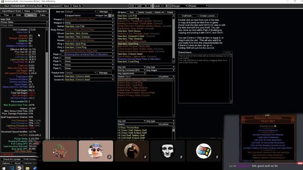Viewport: 303px width, 170px height.
Task: Open File Explorer from the taskbar
Action: (x=27, y=169)
